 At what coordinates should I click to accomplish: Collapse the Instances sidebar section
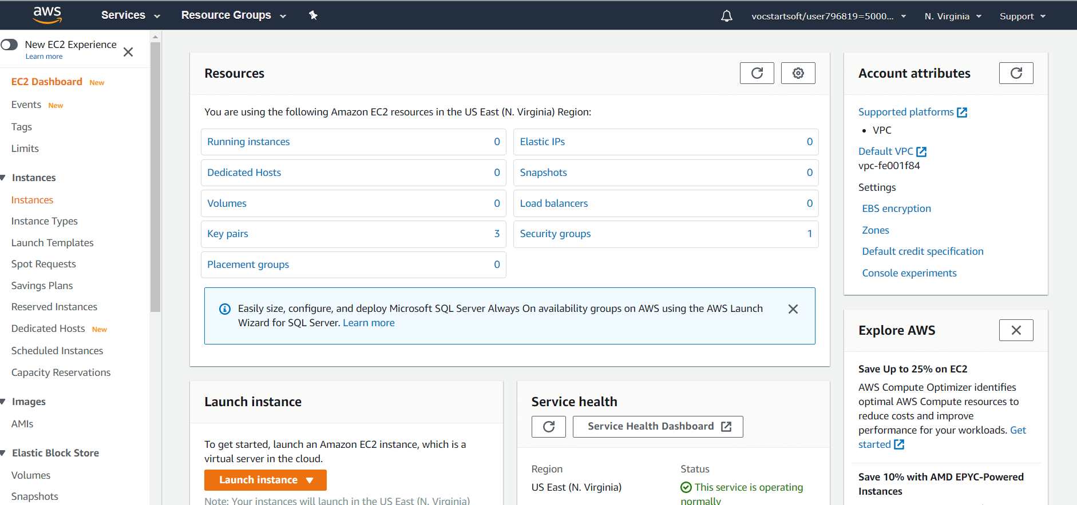pyautogui.click(x=3, y=178)
